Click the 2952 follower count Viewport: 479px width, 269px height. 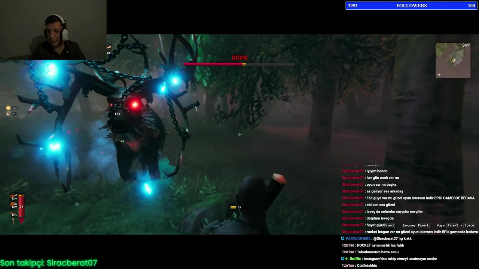click(x=353, y=6)
